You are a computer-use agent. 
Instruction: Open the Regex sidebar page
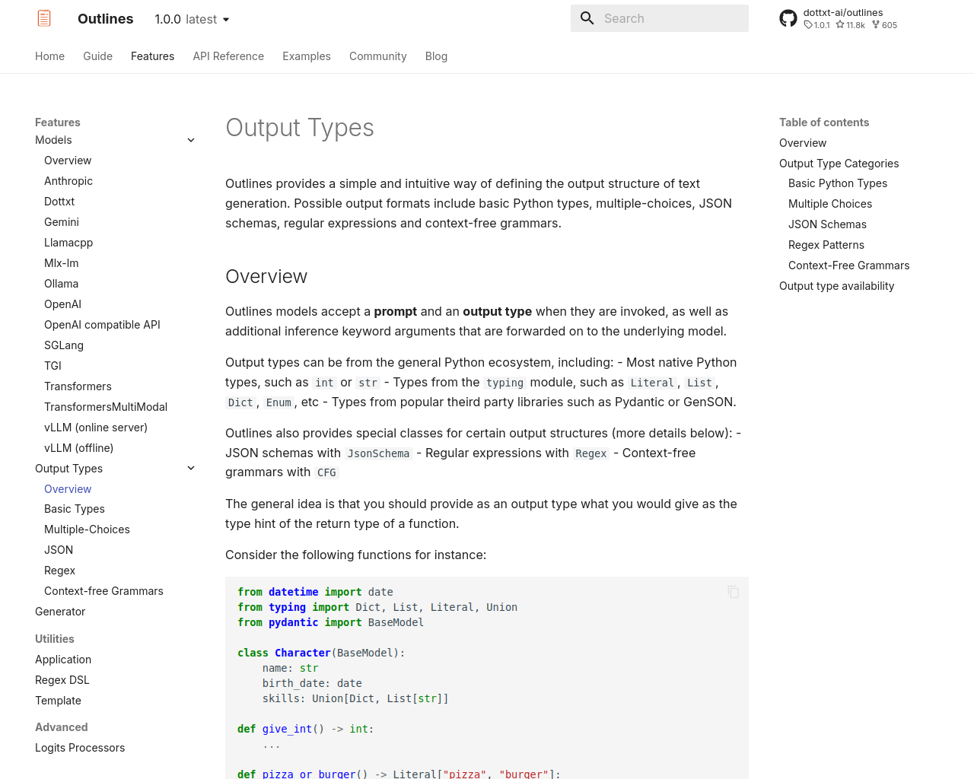(59, 571)
